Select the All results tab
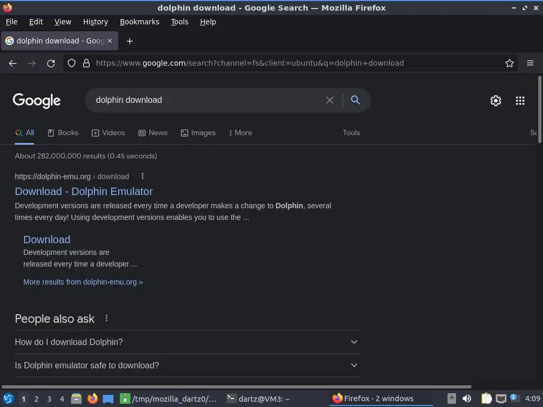Image resolution: width=543 pixels, height=407 pixels. pos(24,132)
